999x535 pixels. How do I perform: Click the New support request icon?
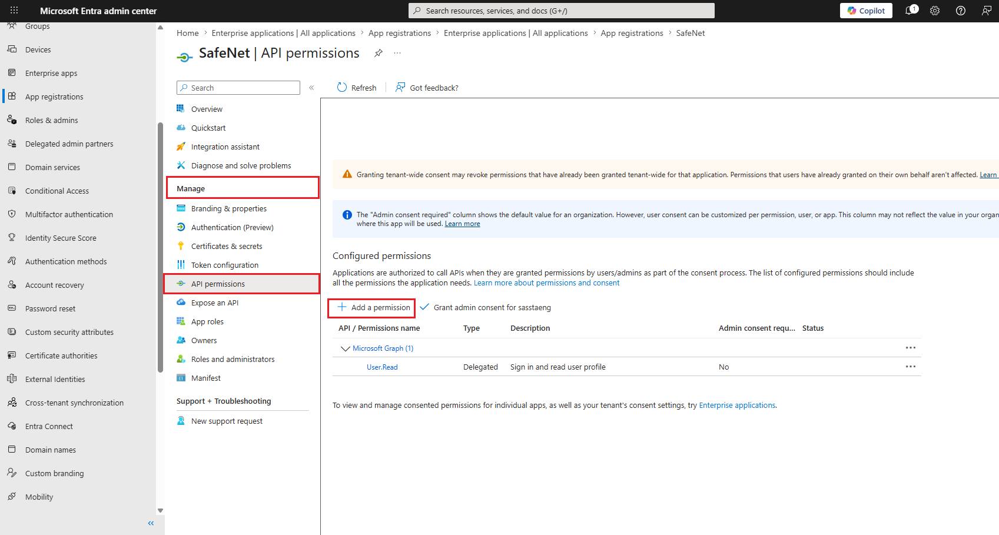(181, 421)
